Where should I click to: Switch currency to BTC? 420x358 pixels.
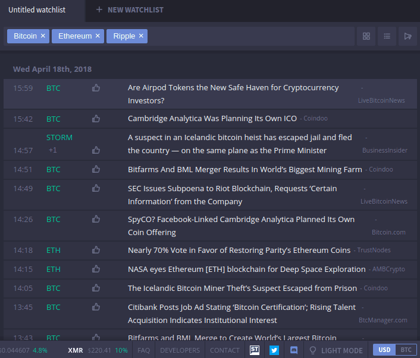405,350
